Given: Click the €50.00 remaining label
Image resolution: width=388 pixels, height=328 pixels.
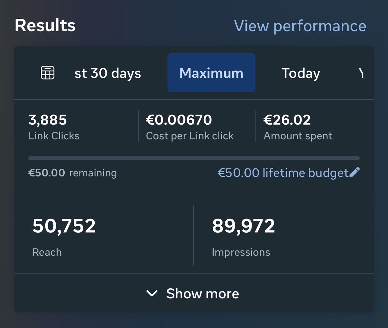Looking at the screenshot, I should coord(72,173).
